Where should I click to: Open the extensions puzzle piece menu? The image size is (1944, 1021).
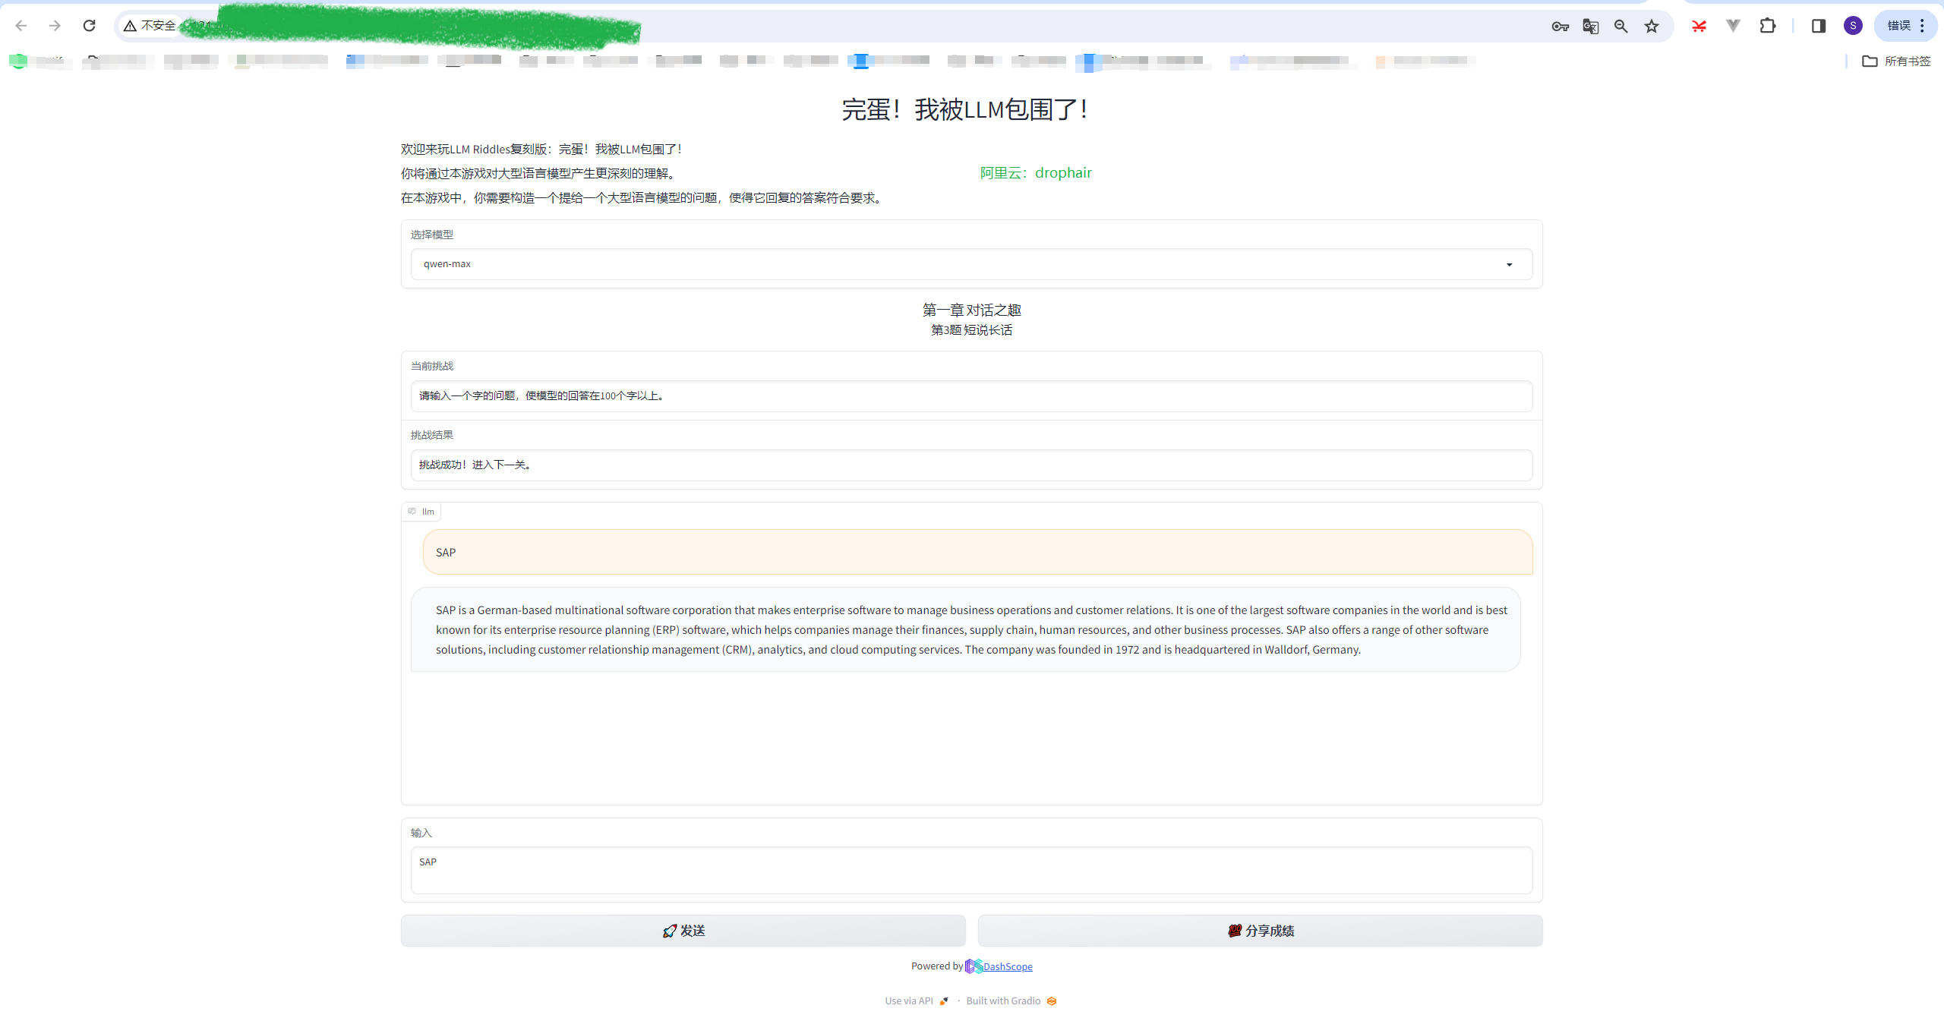[1768, 27]
